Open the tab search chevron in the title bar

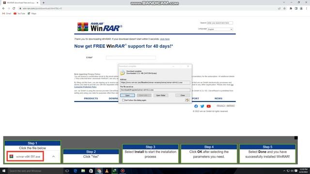pos(284,2)
